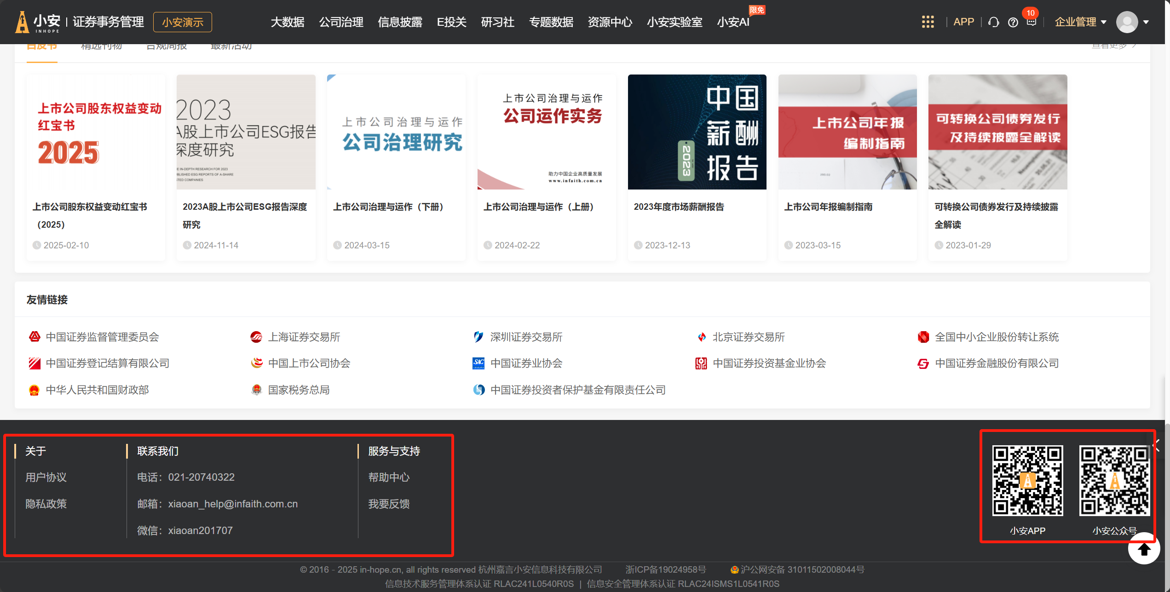Open the 研习社 menu
1170x592 pixels.
pyautogui.click(x=497, y=22)
